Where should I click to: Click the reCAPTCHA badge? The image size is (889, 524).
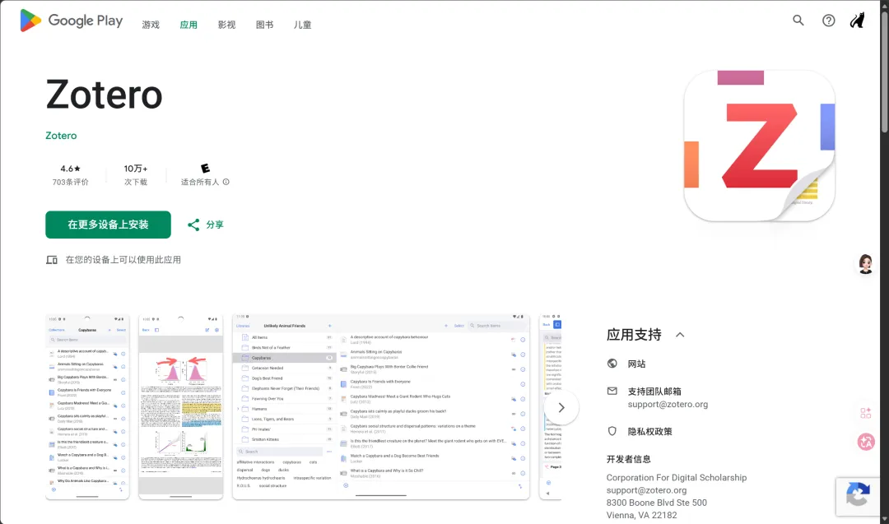858,496
